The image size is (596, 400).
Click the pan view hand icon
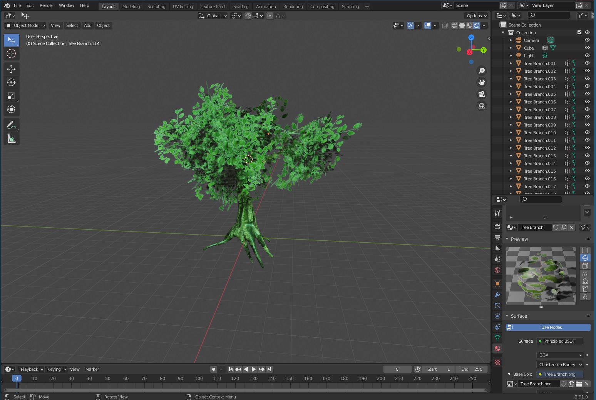click(482, 82)
